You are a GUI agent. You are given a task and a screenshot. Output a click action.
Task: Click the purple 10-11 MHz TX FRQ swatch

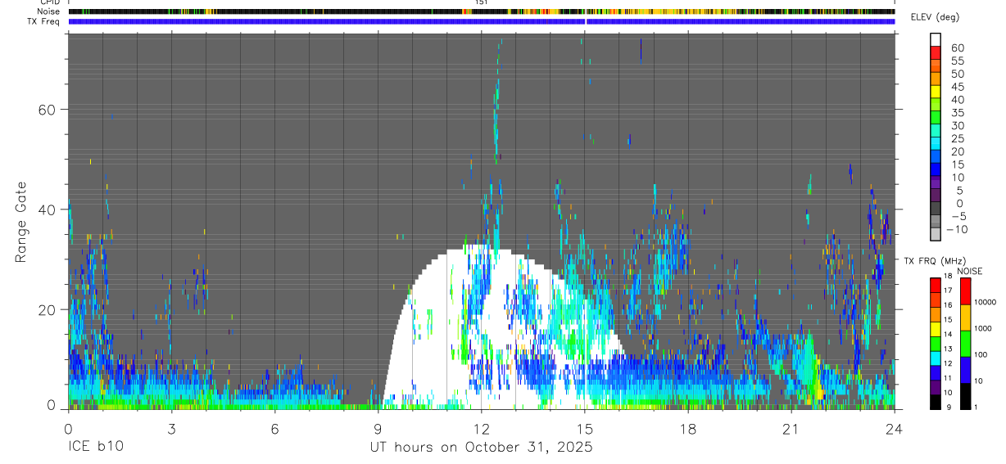(x=935, y=388)
